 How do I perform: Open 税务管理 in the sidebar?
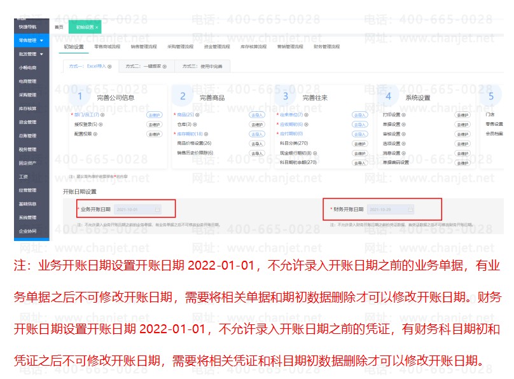(27, 149)
